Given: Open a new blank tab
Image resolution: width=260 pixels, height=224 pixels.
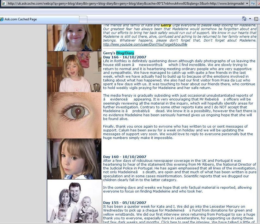Looking at the screenshot, I should pos(83,19).
